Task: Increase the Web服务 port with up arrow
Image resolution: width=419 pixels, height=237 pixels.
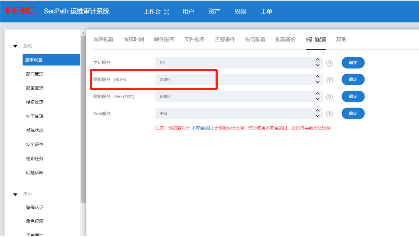Action: 317,111
